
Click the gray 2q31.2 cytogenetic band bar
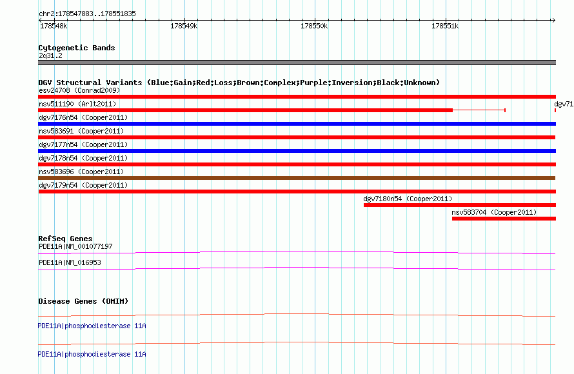[x=297, y=63]
